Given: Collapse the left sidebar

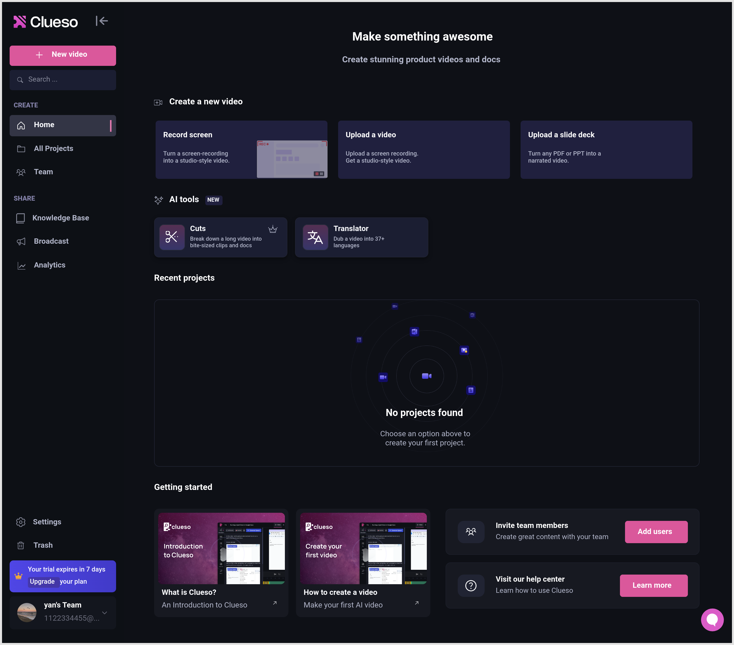Looking at the screenshot, I should click(102, 21).
